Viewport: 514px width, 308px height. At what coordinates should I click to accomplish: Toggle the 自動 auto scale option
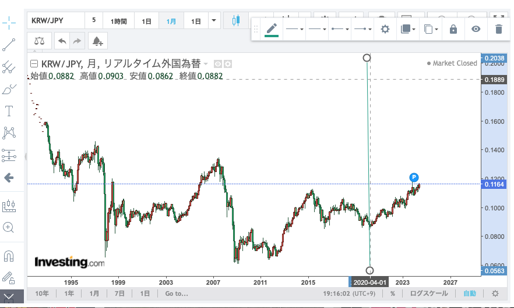pyautogui.click(x=469, y=293)
